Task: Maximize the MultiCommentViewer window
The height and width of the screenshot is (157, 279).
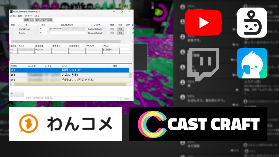Action: pos(122,12)
